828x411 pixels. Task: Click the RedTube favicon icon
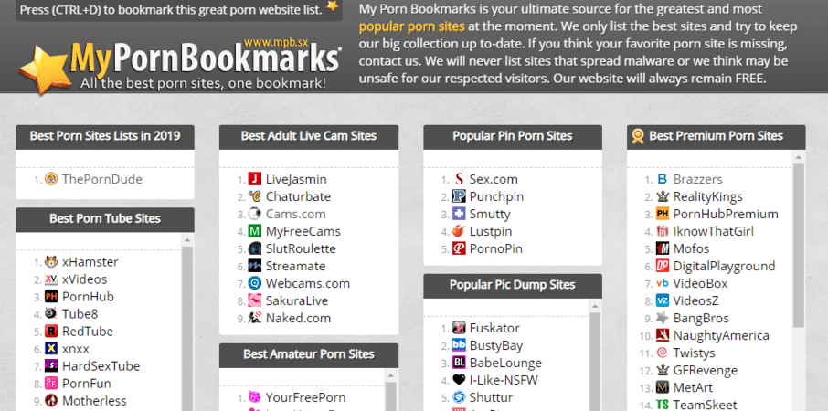coord(51,332)
